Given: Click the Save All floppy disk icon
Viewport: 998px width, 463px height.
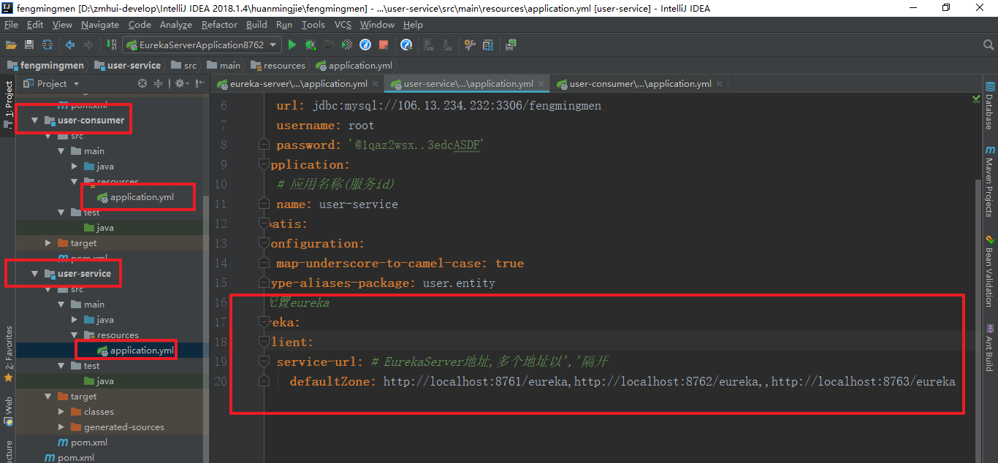Looking at the screenshot, I should (x=30, y=45).
